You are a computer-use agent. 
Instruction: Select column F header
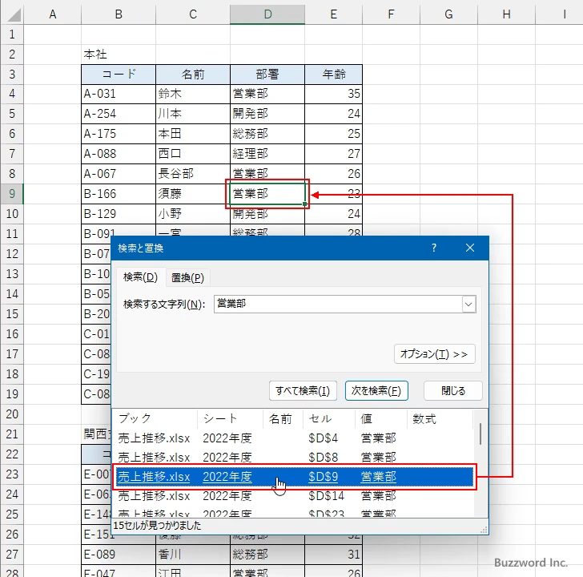391,14
